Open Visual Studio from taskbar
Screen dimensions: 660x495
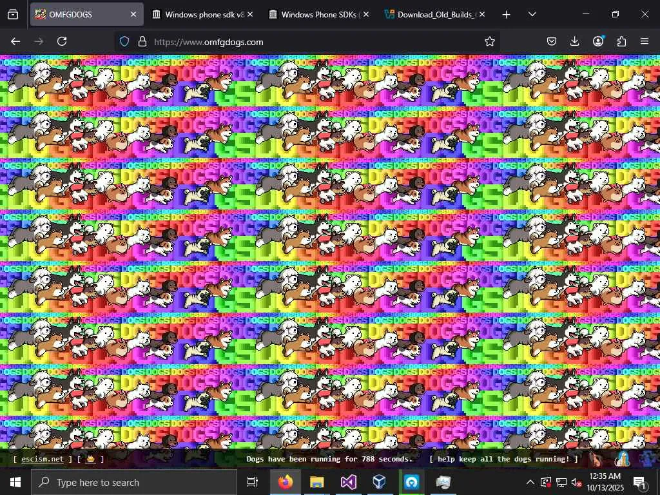pos(348,482)
